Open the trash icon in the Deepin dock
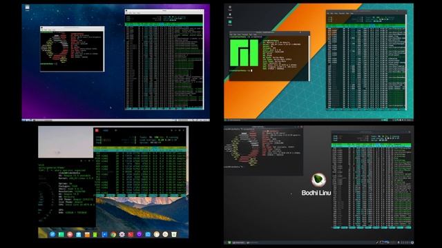Image resolution: width=442 pixels, height=248 pixels. [x=174, y=234]
